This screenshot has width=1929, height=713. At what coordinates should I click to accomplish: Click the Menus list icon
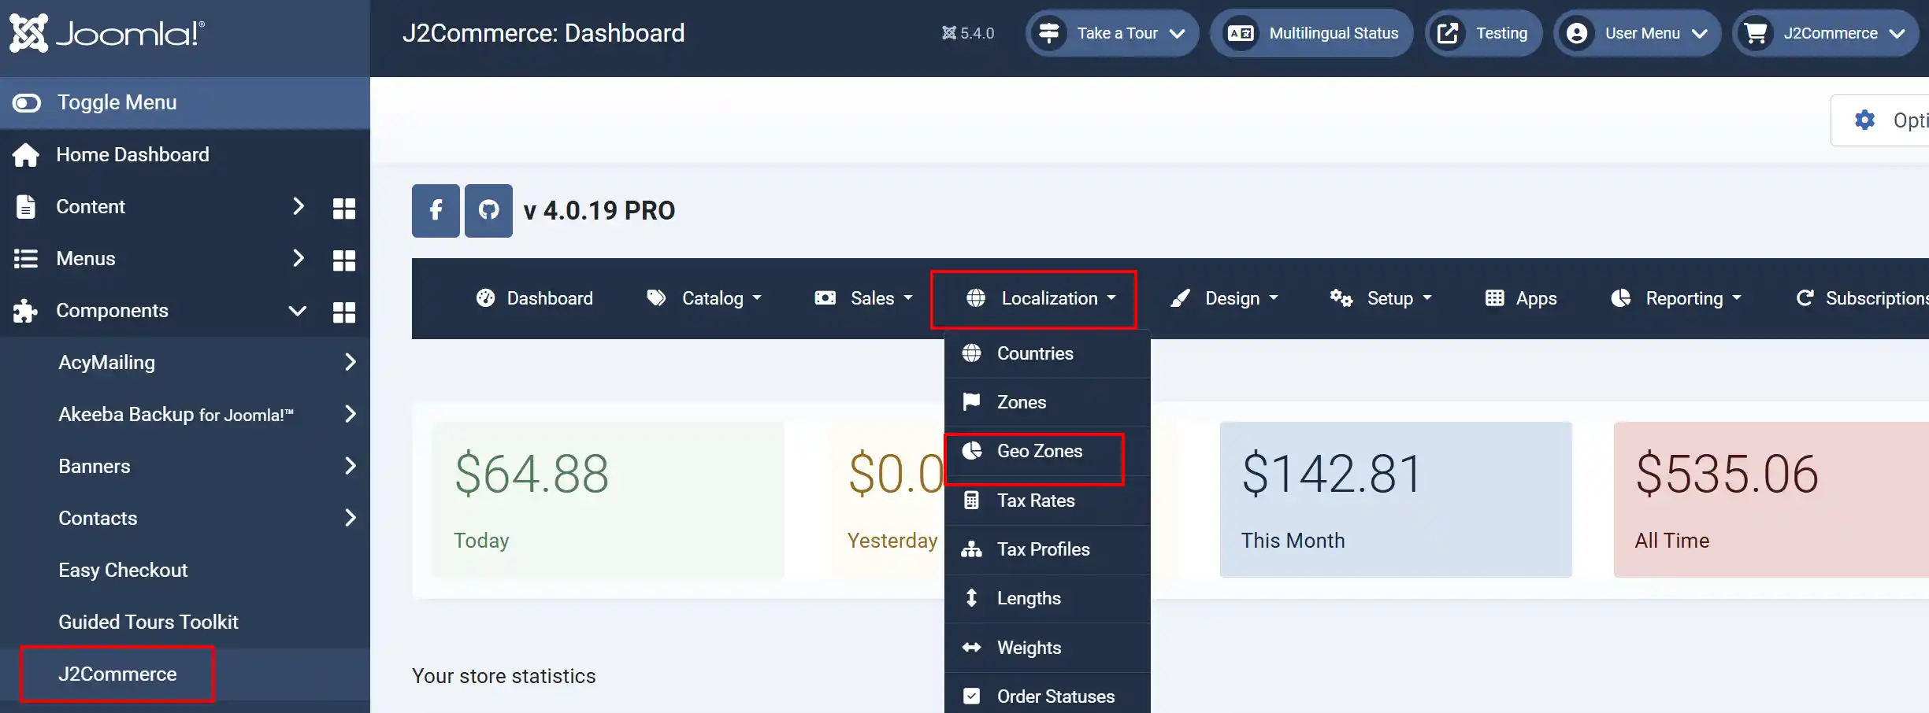coord(26,258)
